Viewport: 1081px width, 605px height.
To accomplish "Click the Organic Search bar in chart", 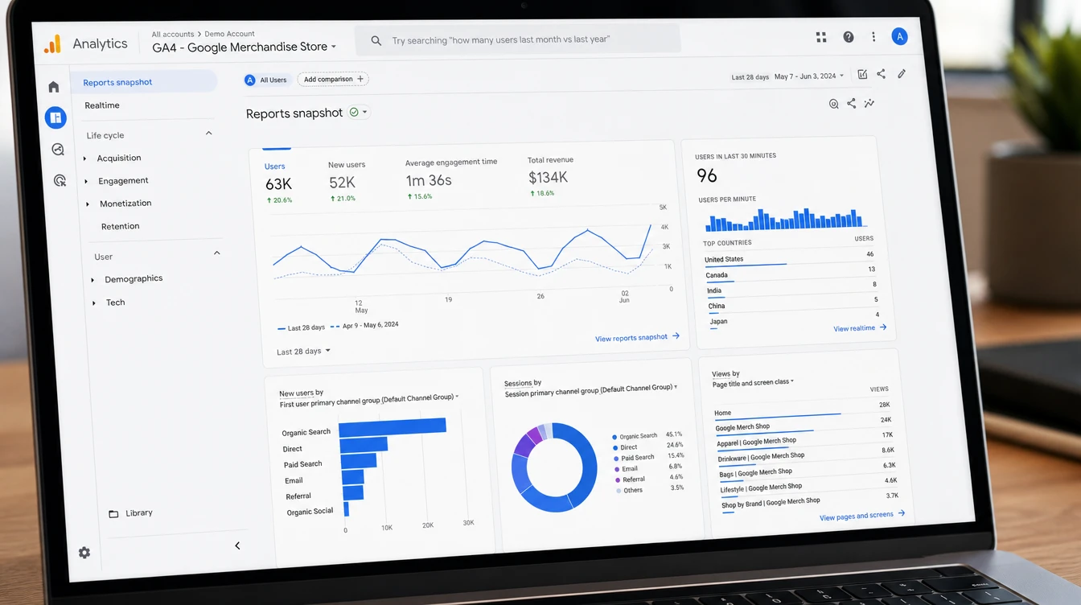I will pyautogui.click(x=393, y=426).
